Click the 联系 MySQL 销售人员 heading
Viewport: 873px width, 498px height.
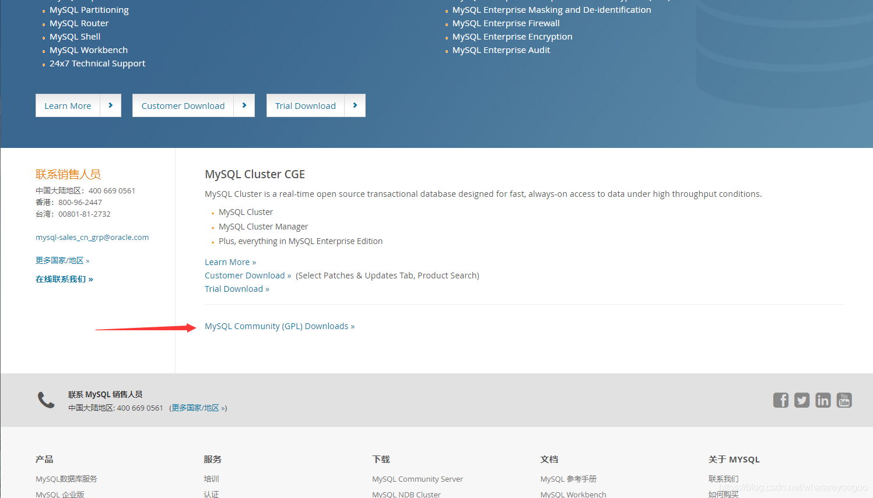(106, 394)
